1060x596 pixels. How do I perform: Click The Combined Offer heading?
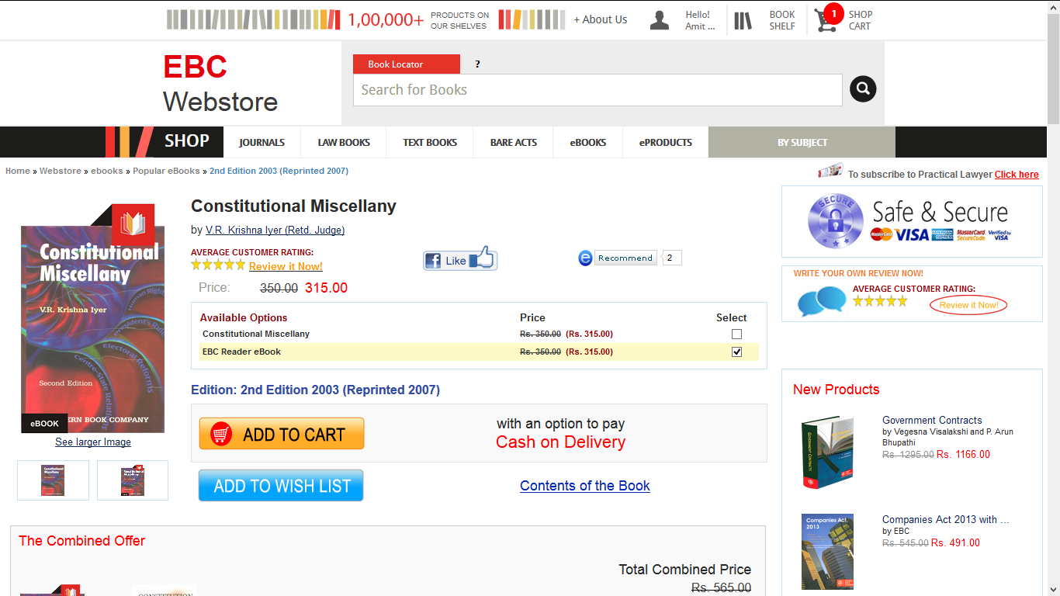coord(81,541)
